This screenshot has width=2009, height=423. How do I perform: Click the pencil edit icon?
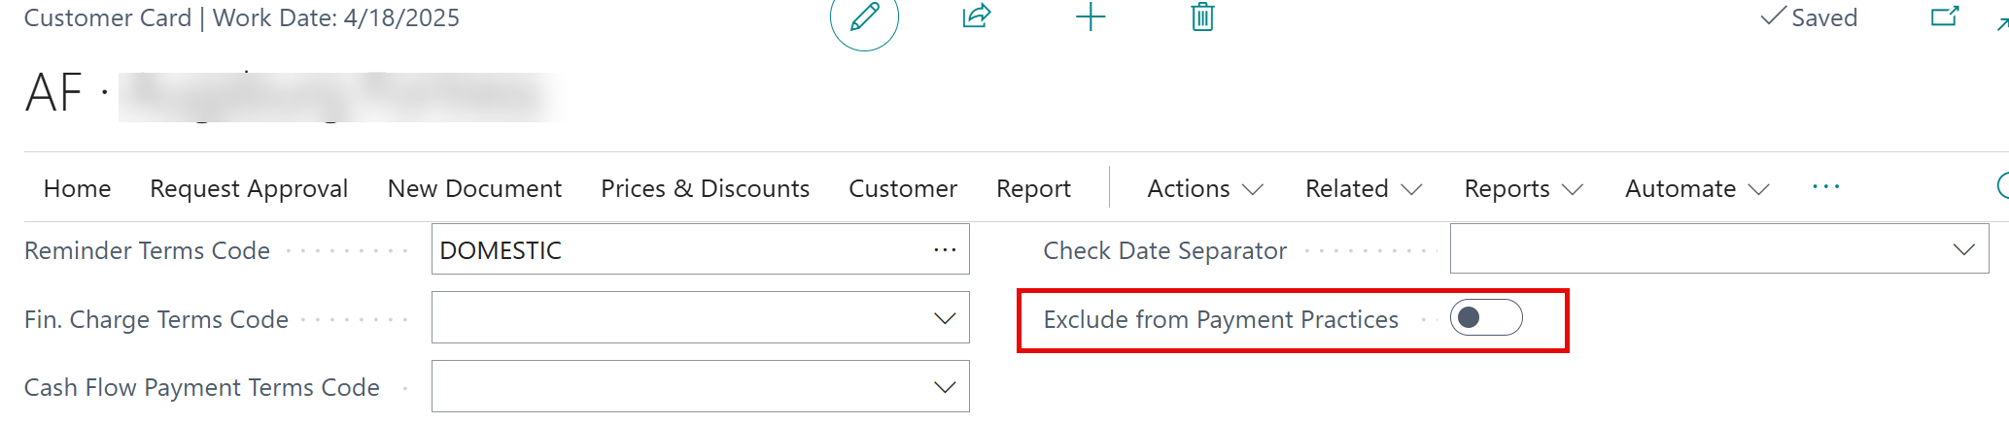click(864, 16)
